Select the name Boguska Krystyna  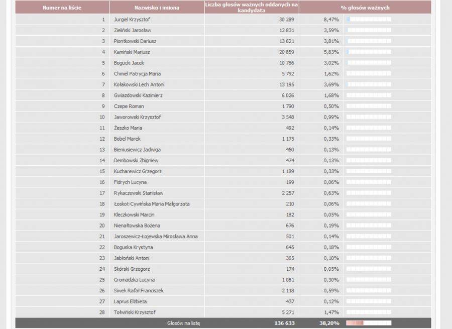click(x=133, y=248)
